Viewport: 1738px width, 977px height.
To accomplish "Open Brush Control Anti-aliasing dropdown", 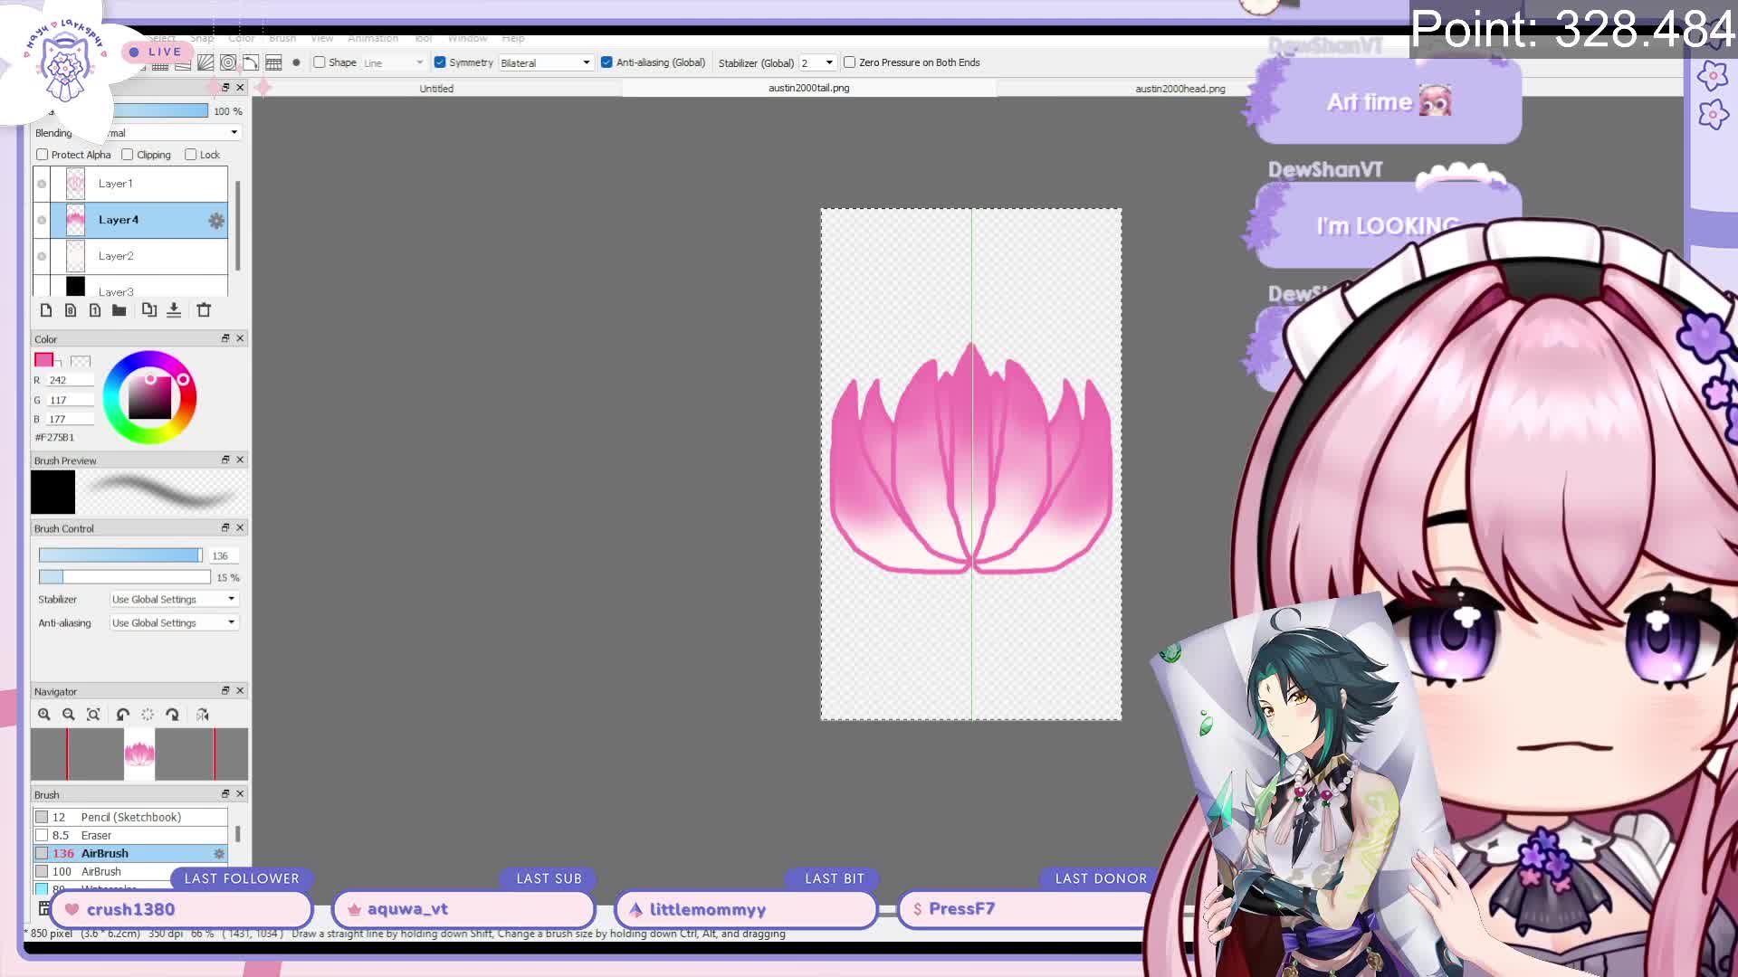I will tap(174, 622).
